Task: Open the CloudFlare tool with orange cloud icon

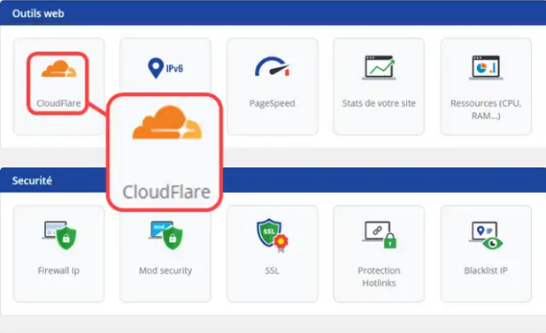Action: pyautogui.click(x=58, y=69)
